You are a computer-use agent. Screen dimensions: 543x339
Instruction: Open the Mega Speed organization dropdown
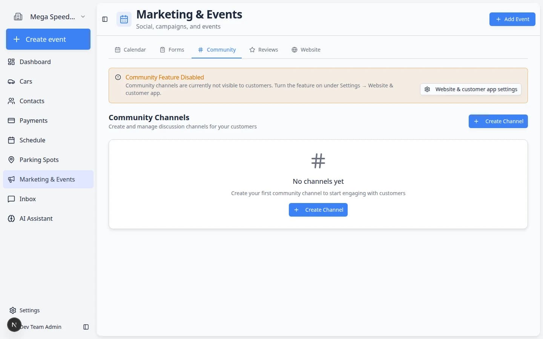[x=50, y=17]
